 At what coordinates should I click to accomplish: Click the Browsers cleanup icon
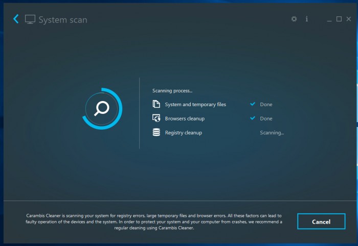click(x=156, y=118)
